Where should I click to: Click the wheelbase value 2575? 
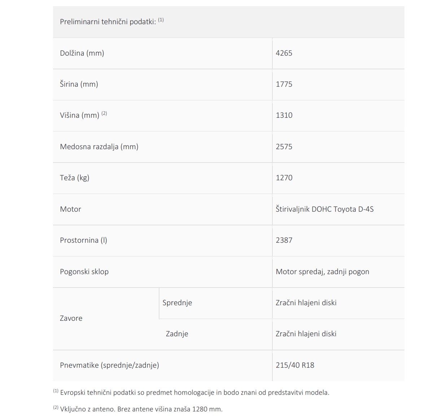[x=284, y=147]
